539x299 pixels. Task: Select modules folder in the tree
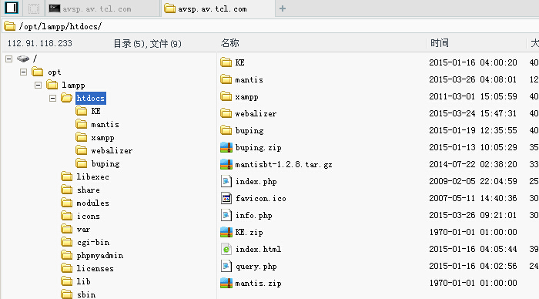[x=93, y=203]
